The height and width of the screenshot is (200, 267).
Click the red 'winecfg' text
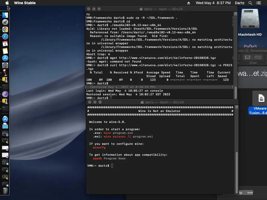(x=99, y=147)
